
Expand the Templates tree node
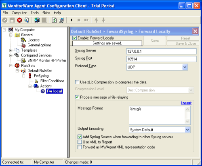click(11, 50)
